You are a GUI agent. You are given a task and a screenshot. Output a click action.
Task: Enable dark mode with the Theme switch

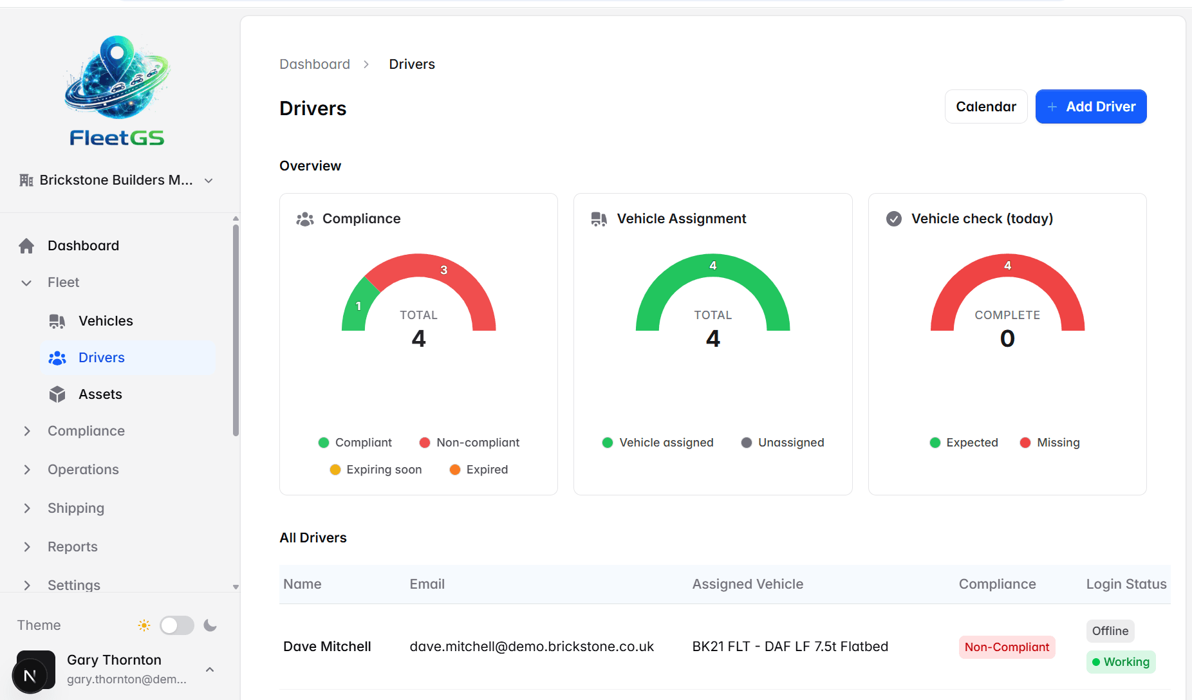click(177, 625)
